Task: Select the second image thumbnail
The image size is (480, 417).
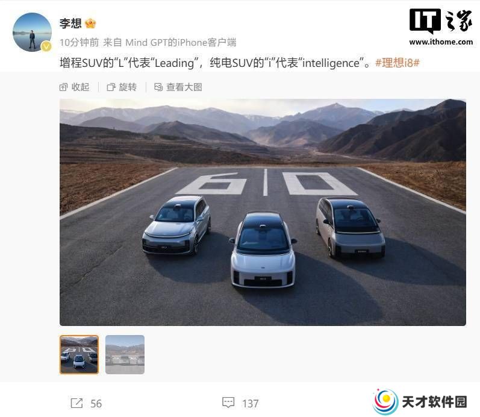Action: [125, 354]
